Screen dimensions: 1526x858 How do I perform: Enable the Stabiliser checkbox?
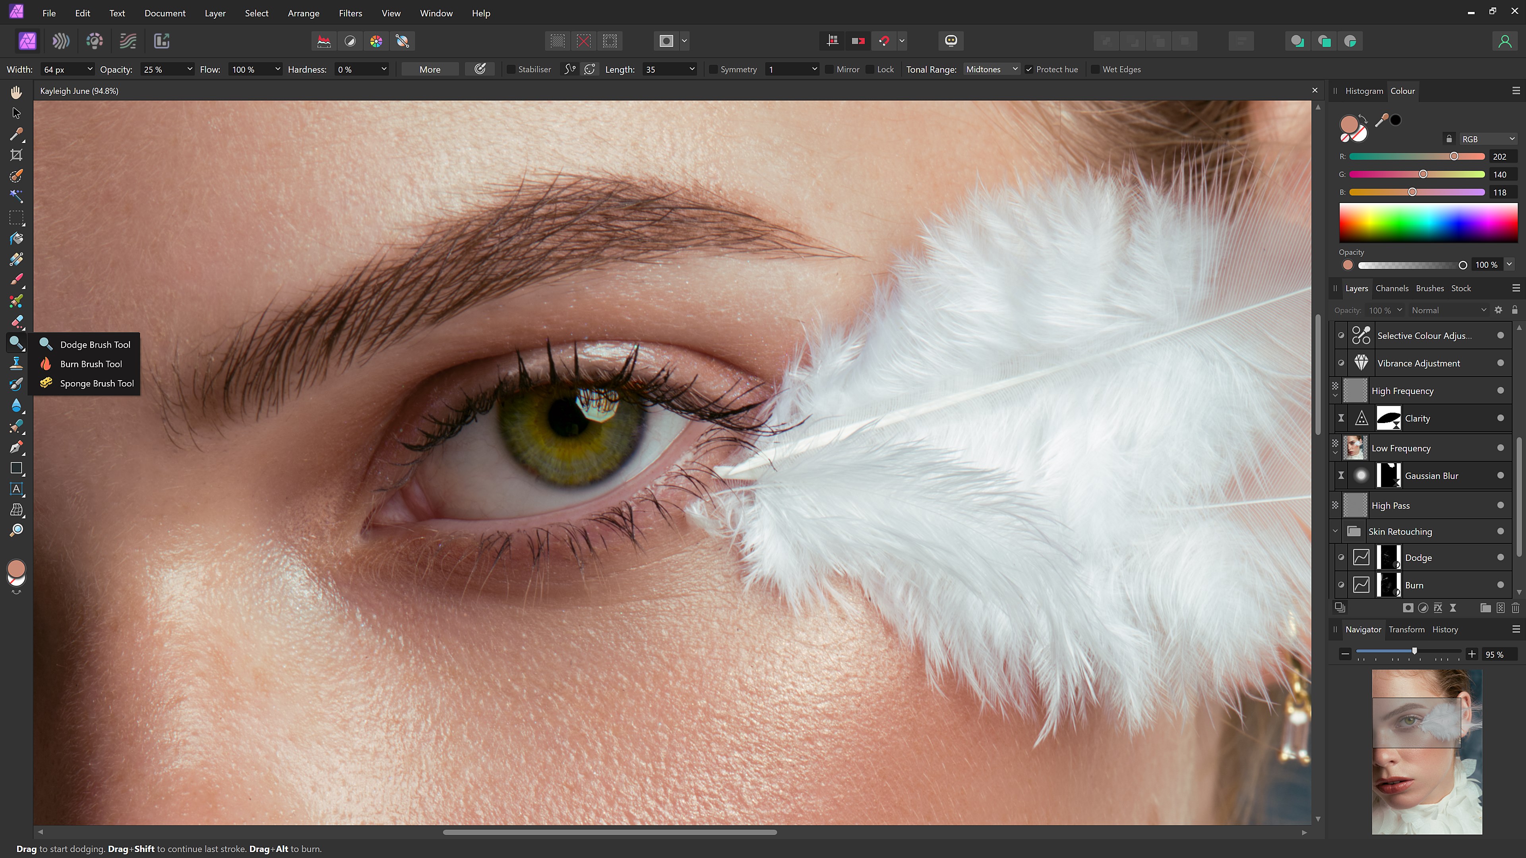click(x=512, y=69)
